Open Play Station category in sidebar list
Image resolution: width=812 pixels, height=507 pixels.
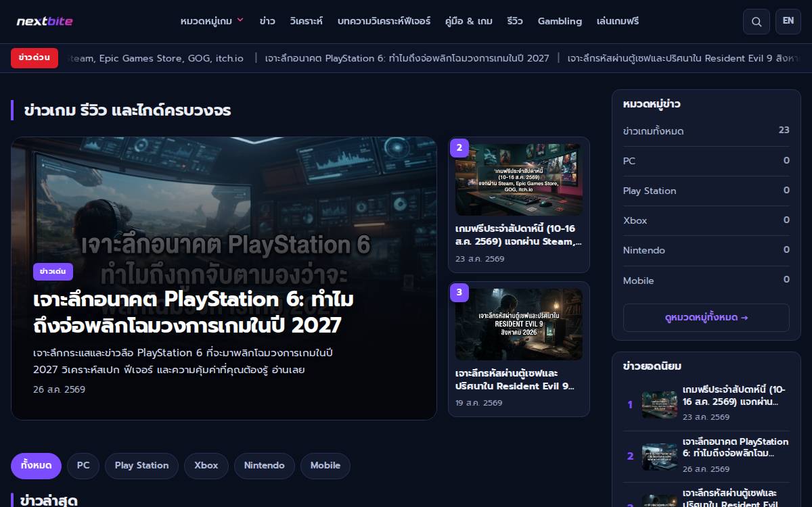(x=706, y=191)
